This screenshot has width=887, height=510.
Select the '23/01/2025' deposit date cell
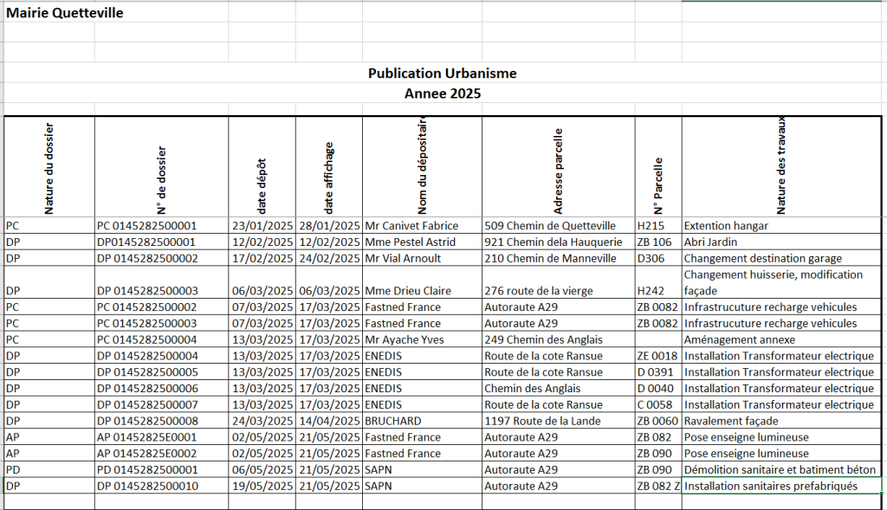click(x=262, y=226)
